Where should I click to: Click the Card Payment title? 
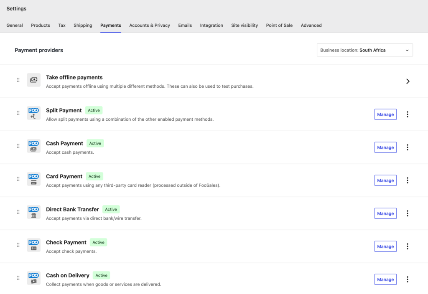64,177
